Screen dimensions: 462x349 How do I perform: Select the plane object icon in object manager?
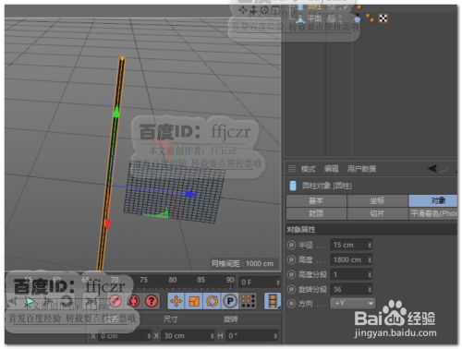(300, 19)
